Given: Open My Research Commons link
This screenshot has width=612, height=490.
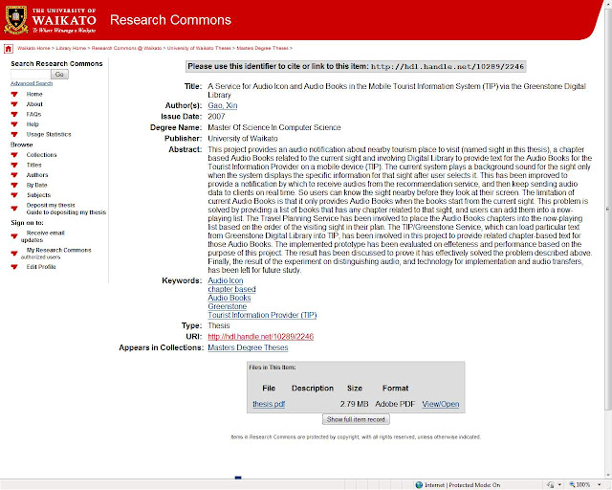Looking at the screenshot, I should click(x=59, y=250).
